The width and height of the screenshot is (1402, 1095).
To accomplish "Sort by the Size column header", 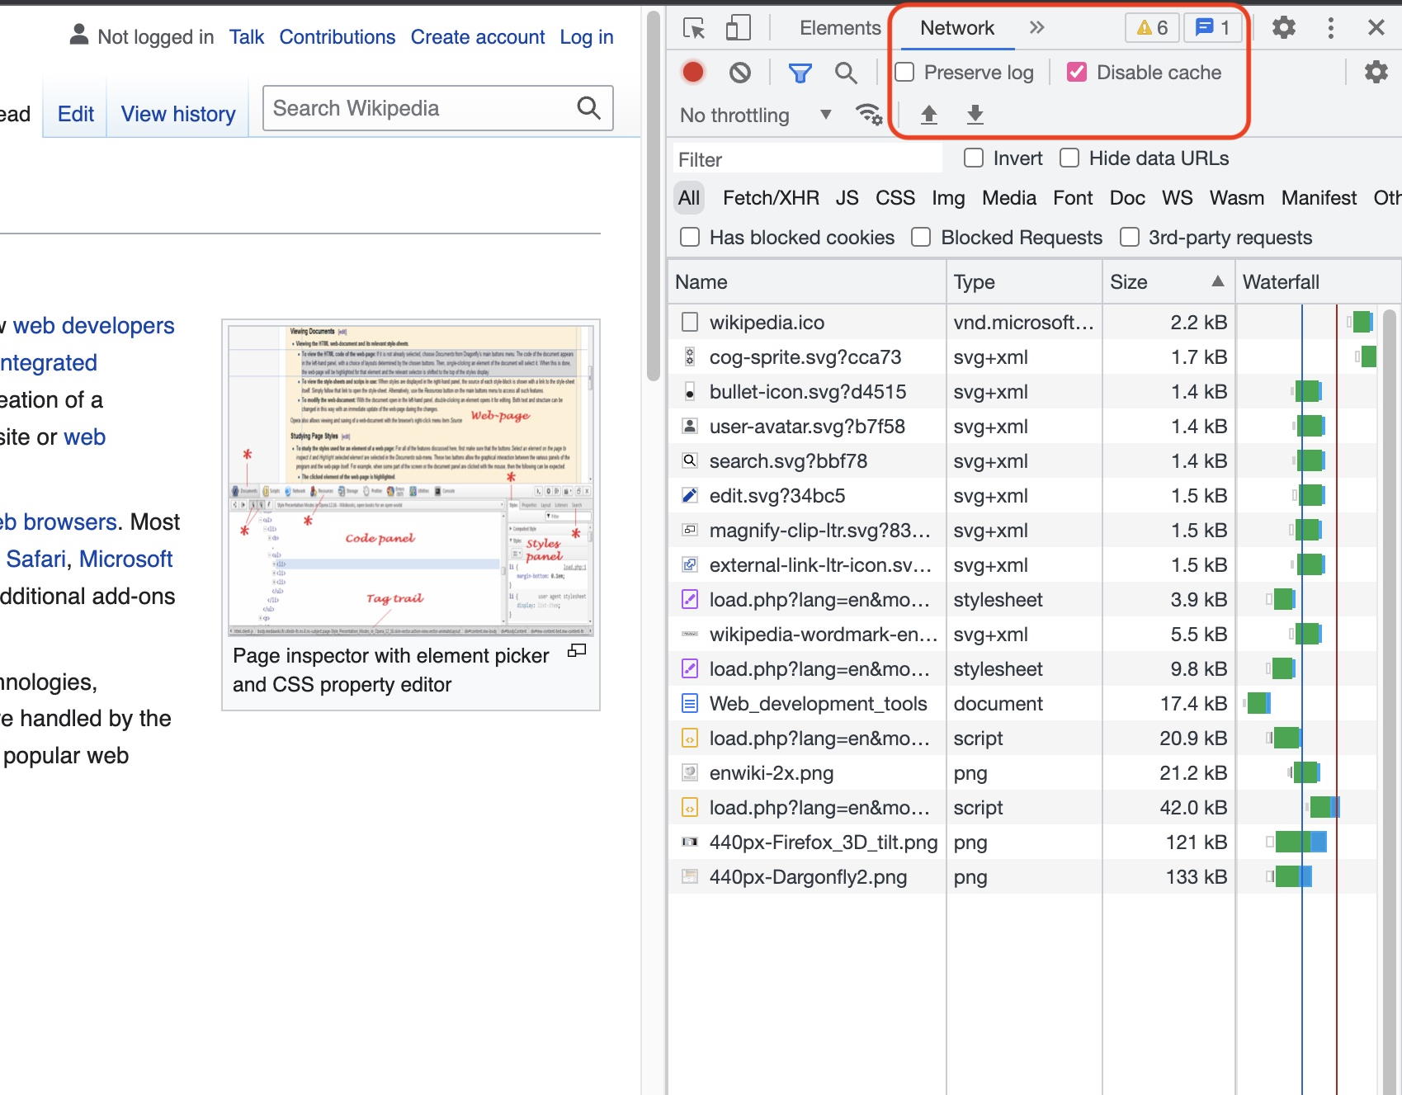I will (1168, 282).
